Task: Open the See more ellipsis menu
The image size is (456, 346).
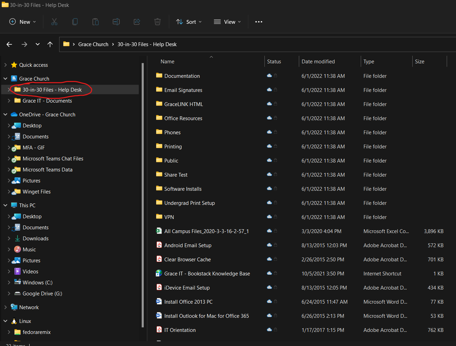Action: tap(259, 22)
